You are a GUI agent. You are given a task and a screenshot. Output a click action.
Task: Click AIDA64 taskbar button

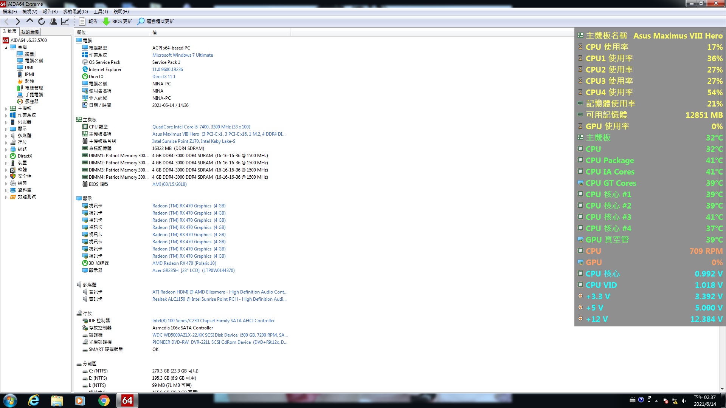pos(127,400)
